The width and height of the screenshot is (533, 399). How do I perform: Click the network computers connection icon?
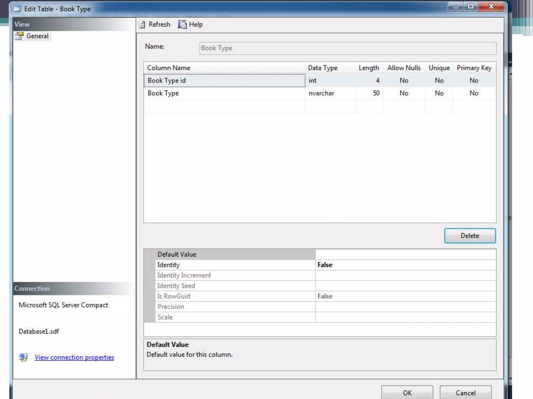point(23,357)
